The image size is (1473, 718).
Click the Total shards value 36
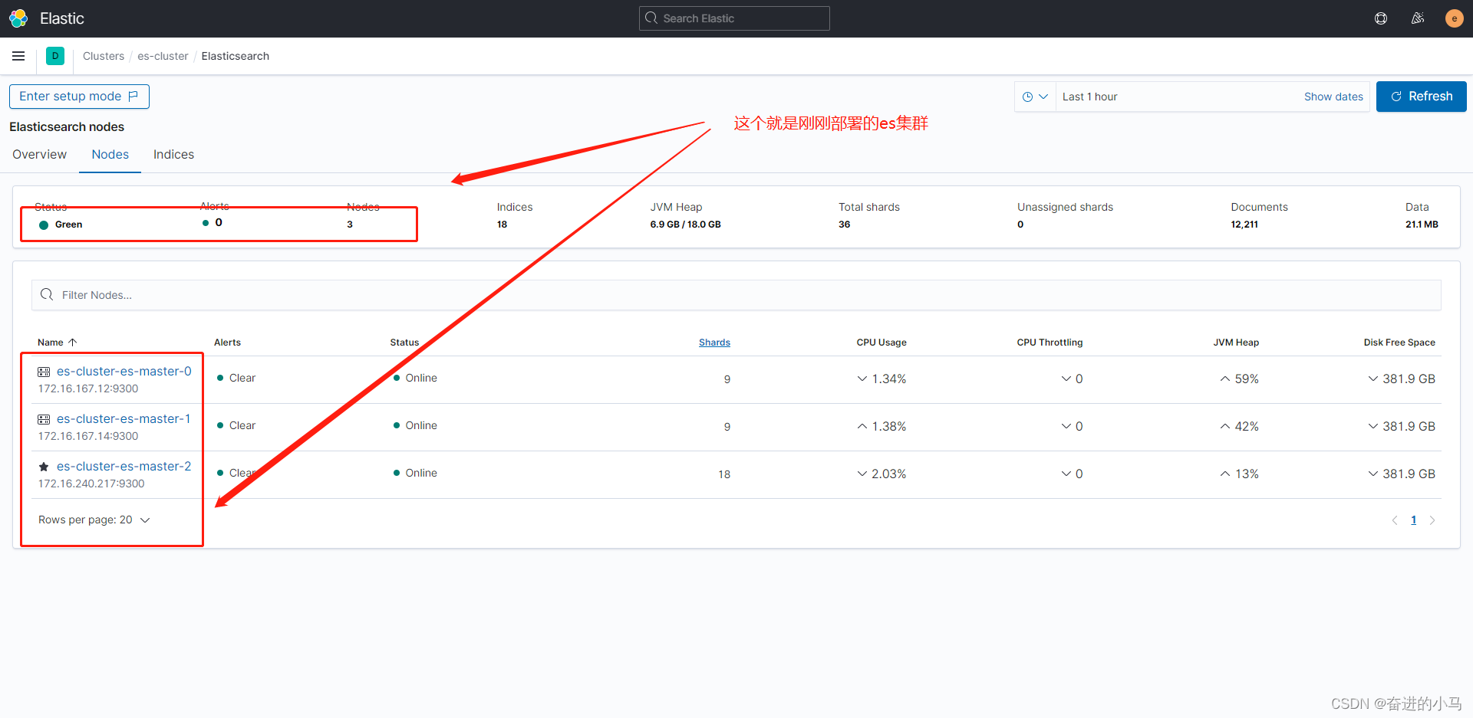click(844, 225)
